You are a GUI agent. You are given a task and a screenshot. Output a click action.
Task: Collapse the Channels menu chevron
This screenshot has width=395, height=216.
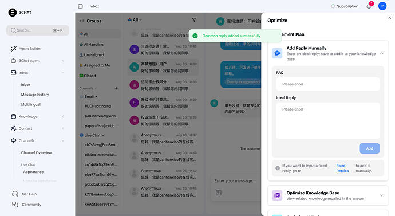pyautogui.click(x=63, y=140)
